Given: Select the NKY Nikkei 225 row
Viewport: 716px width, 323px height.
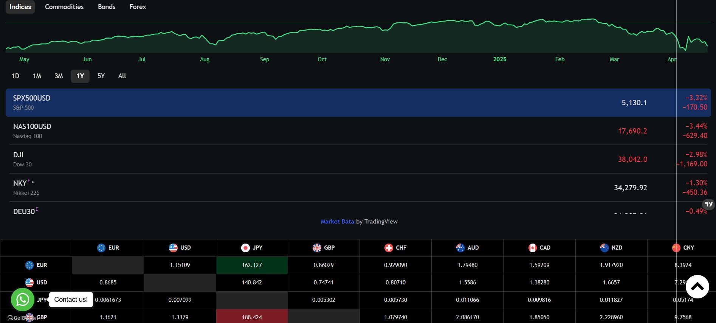Looking at the screenshot, I should click(x=358, y=188).
